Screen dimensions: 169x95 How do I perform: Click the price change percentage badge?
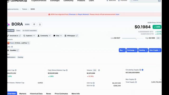(157, 27)
